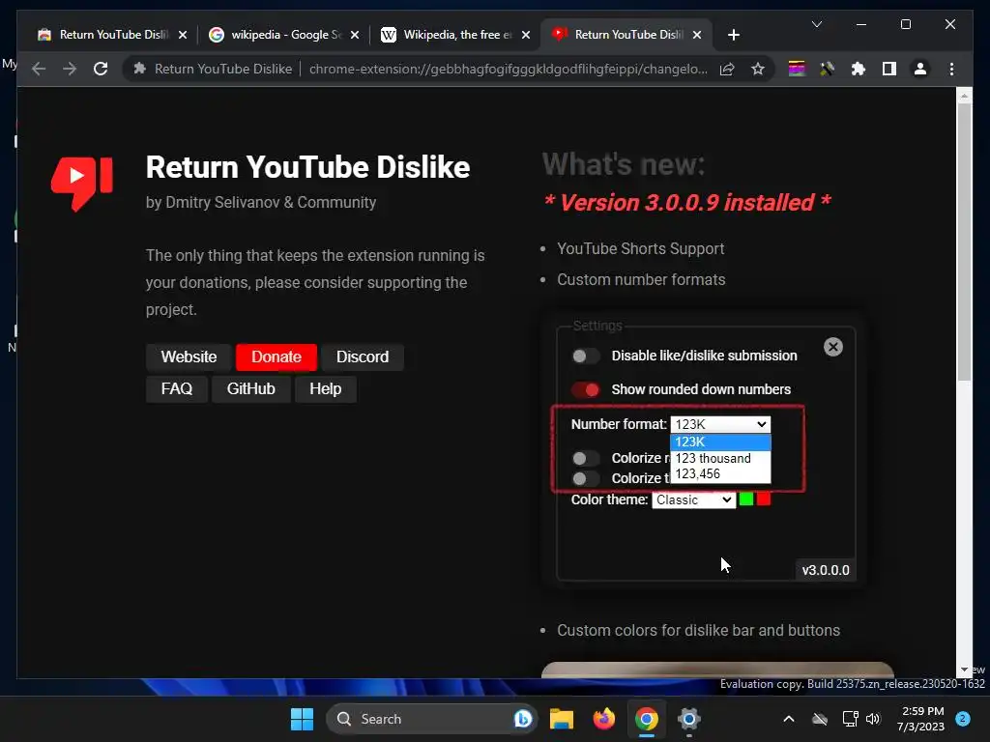The image size is (990, 742).
Task: Close the first Return YouTube Dislike tab
Action: point(183,35)
